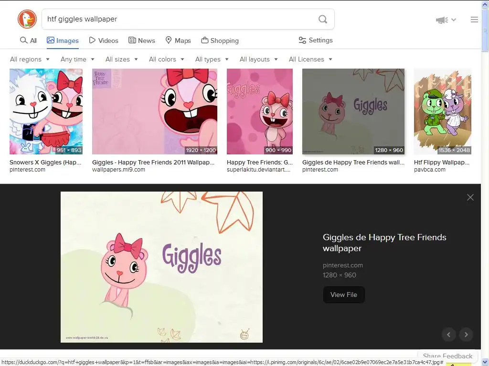Open the hamburger side menu
This screenshot has width=489, height=366.
pos(474,20)
